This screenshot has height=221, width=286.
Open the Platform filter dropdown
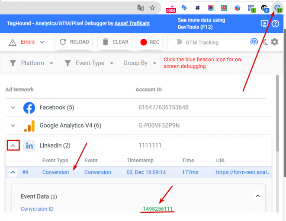[31, 63]
